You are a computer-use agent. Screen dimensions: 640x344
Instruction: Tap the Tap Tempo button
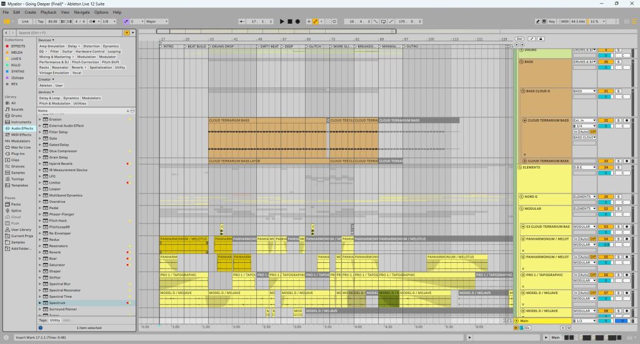[41, 21]
